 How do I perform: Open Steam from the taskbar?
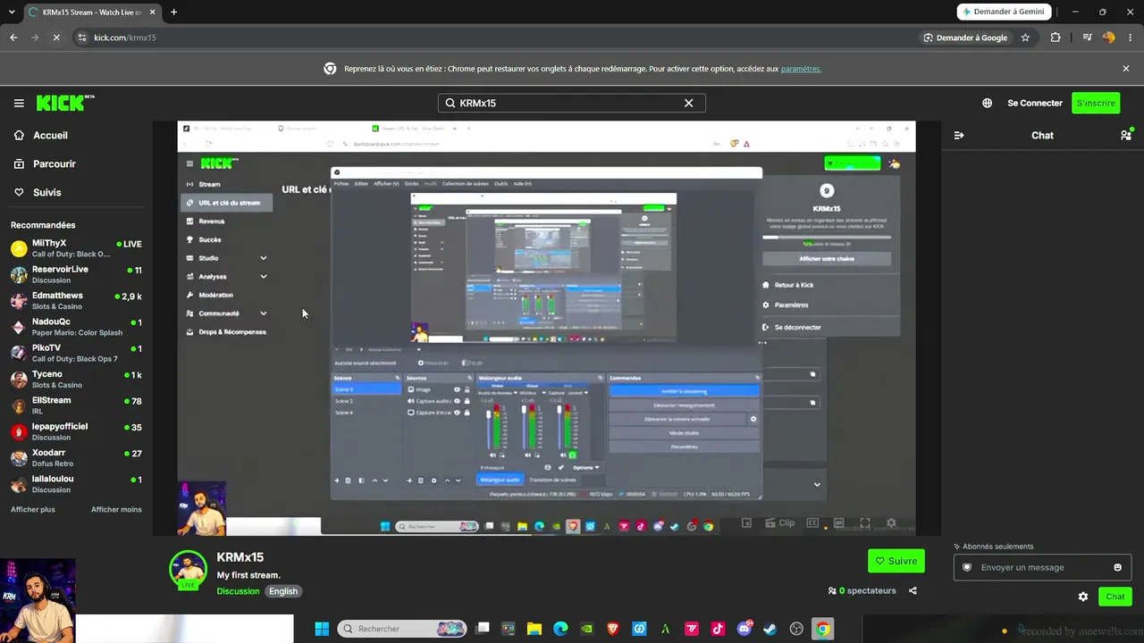770,629
